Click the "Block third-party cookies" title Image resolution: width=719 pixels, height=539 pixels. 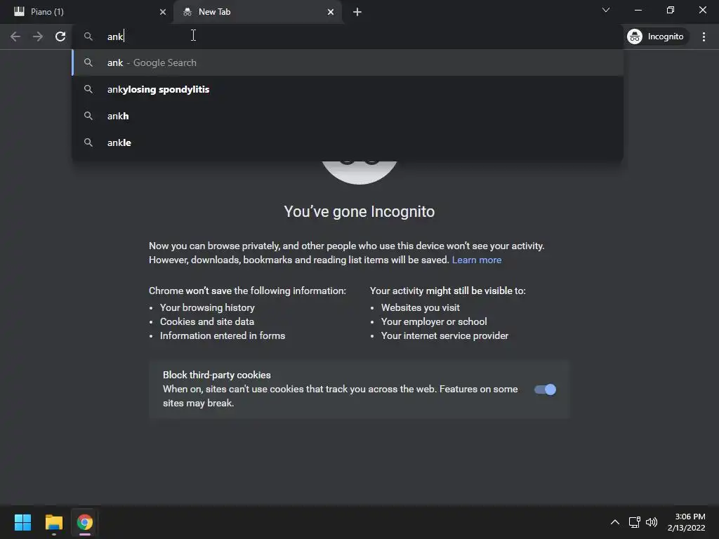[x=216, y=375]
